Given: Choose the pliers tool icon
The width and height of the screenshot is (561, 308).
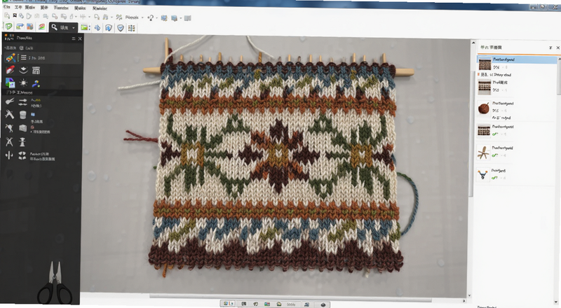Looking at the screenshot, I should (x=10, y=101).
